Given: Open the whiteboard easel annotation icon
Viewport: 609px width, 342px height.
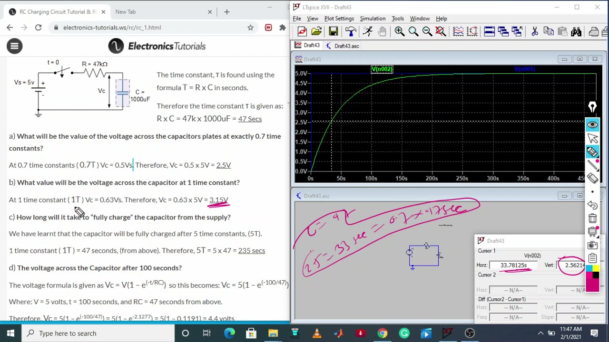Looking at the screenshot, I should (x=592, y=232).
